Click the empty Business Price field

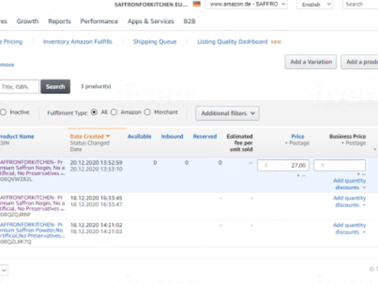click(x=340, y=165)
